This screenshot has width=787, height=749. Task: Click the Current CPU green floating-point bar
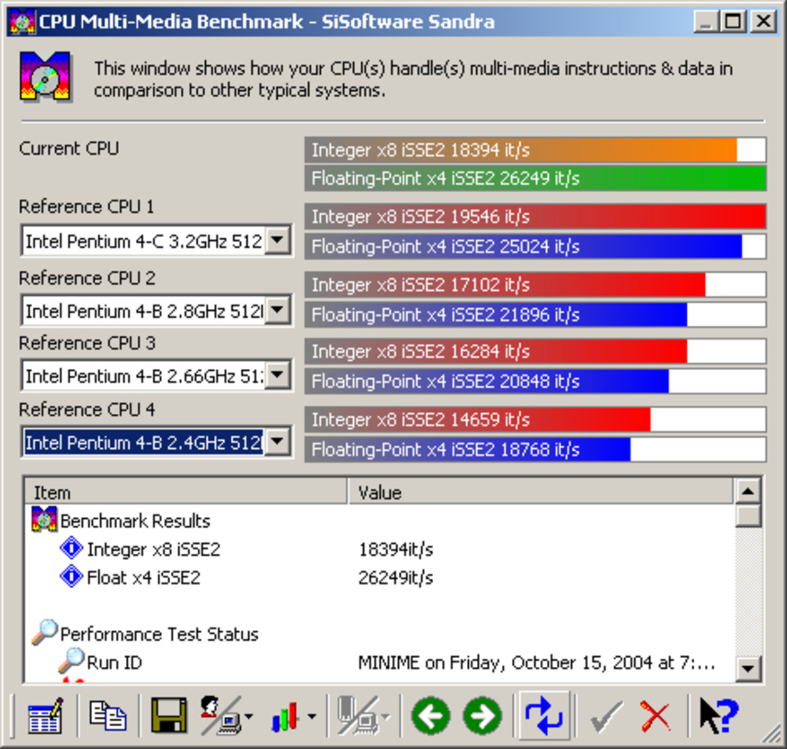535,178
